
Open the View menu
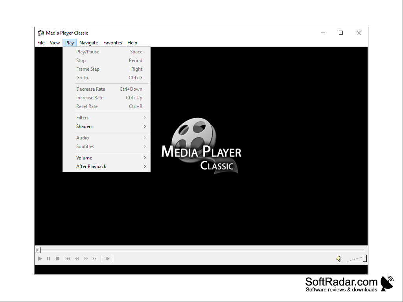pos(55,43)
